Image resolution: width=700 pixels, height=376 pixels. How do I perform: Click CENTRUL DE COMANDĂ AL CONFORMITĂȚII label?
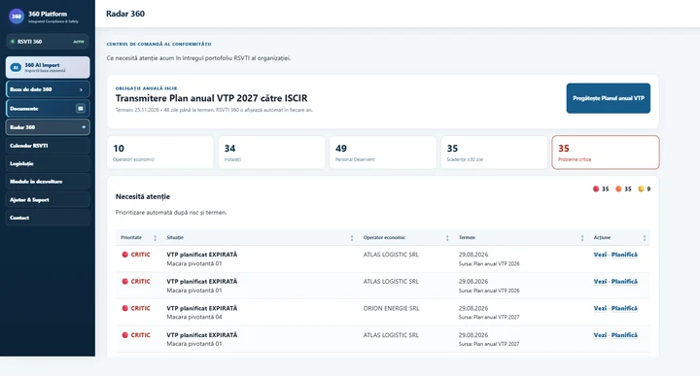tap(158, 44)
